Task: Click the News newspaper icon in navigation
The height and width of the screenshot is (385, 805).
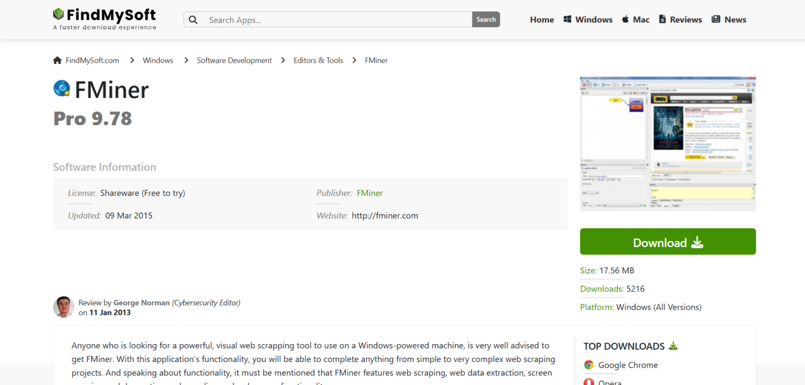Action: pos(716,19)
